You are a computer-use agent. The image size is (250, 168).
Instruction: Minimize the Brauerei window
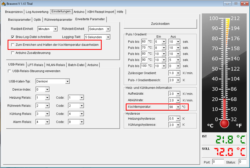click(227, 4)
